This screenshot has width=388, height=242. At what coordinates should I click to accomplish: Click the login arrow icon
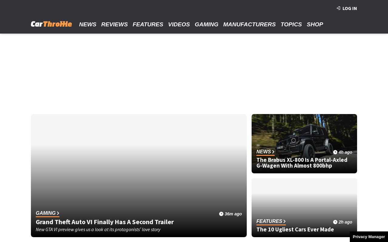click(x=338, y=8)
